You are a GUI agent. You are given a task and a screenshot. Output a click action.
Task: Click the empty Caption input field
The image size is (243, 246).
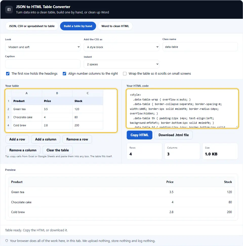tap(43, 64)
